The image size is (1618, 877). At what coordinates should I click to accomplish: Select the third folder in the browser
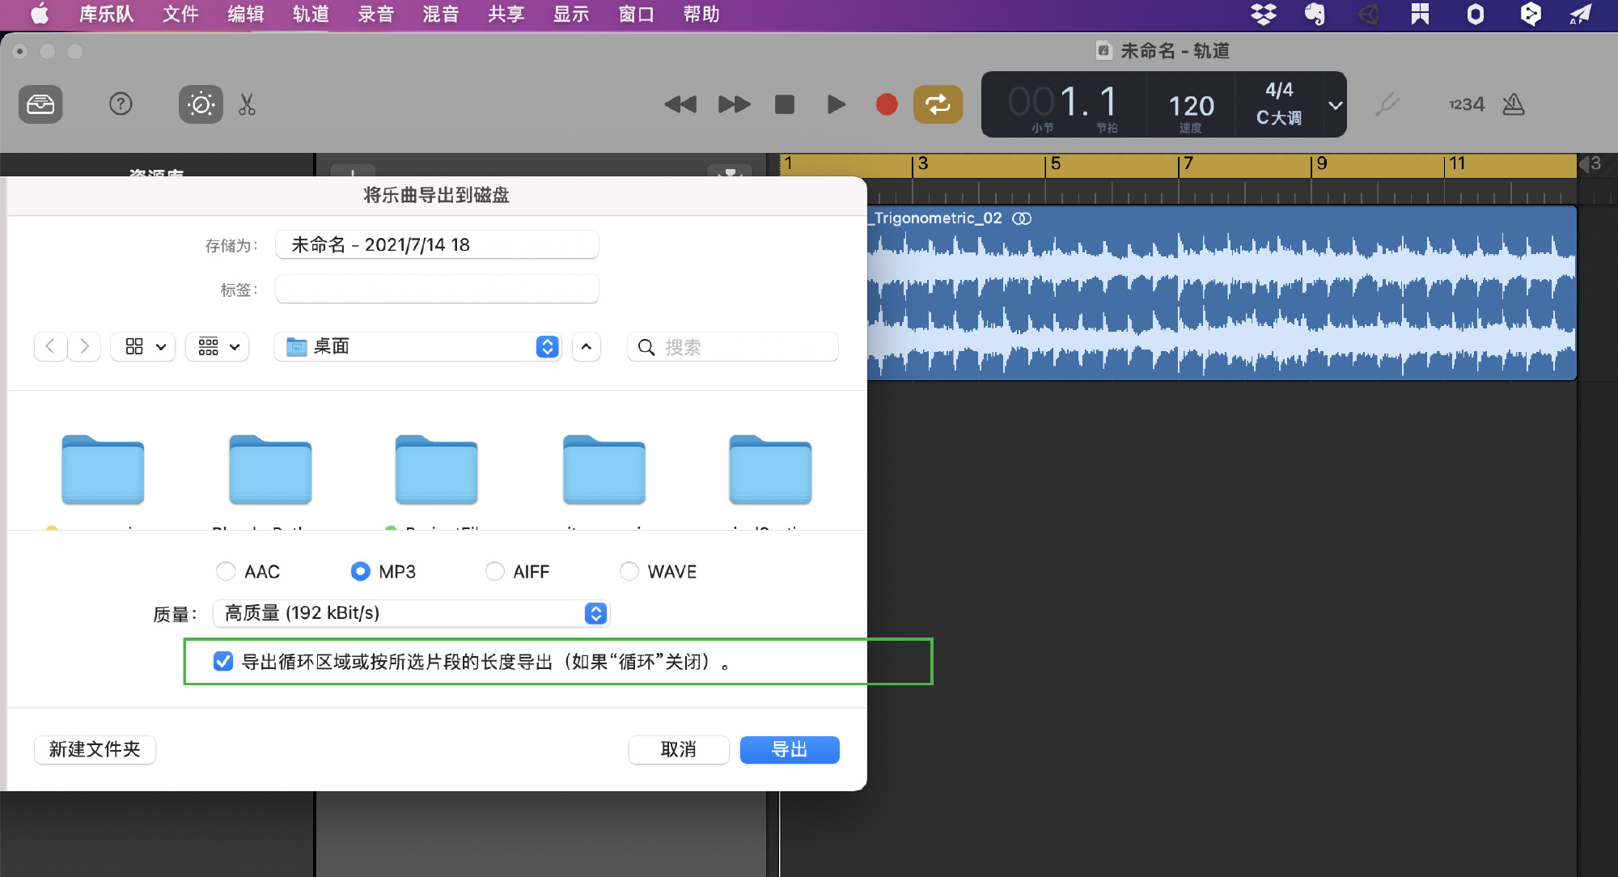[x=437, y=469]
